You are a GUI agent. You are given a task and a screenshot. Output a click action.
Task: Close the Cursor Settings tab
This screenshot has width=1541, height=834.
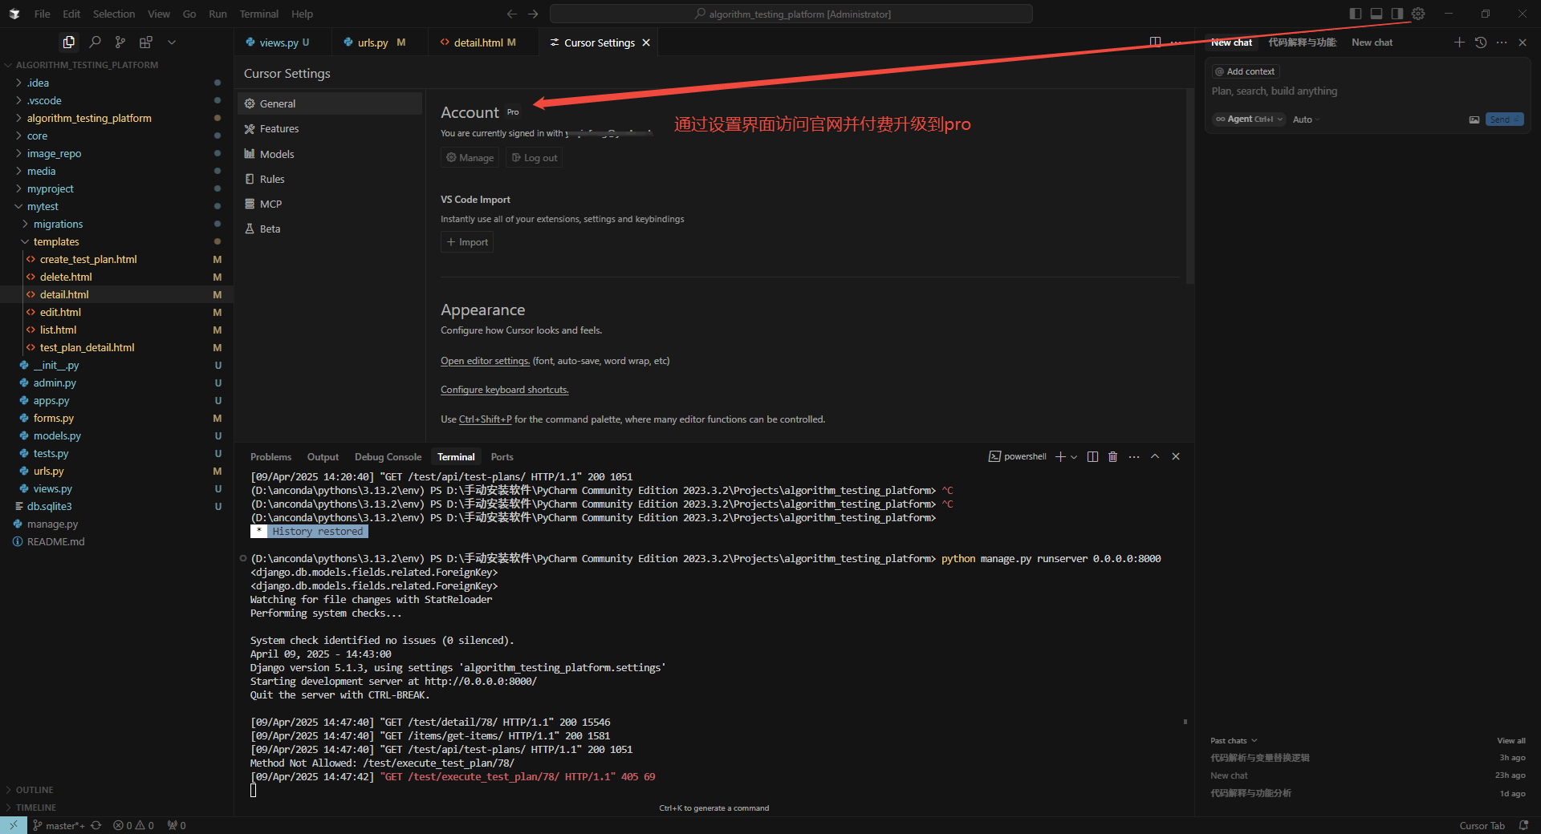pyautogui.click(x=646, y=43)
